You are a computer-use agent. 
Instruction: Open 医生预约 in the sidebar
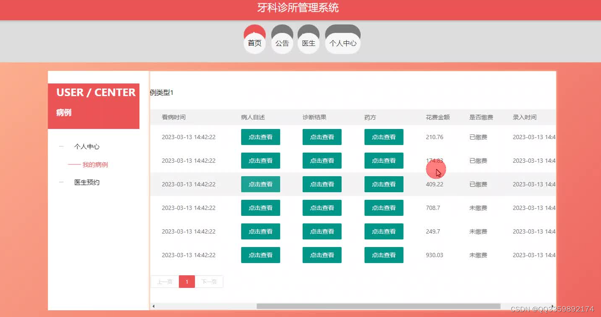pos(87,183)
